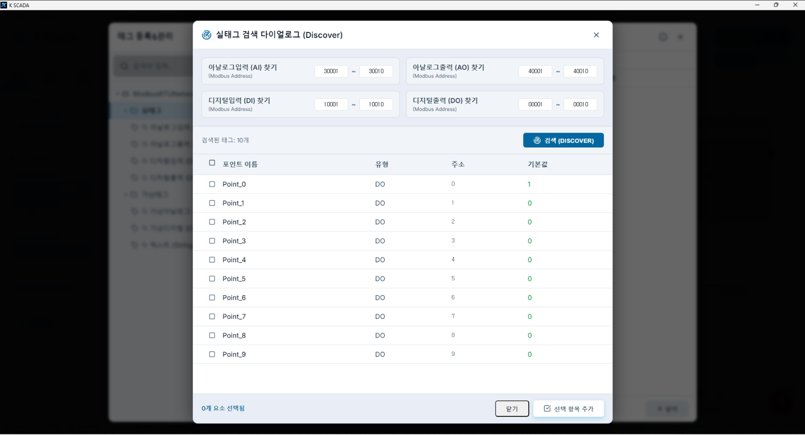805x435 pixels.
Task: Click the DI start address field showing 10001
Action: click(331, 104)
